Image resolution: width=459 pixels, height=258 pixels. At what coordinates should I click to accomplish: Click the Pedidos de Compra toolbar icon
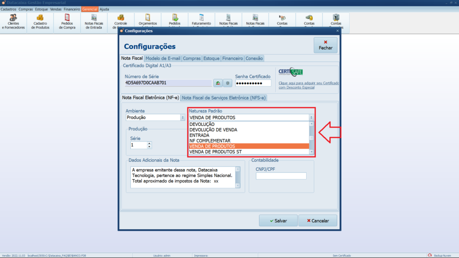(x=67, y=21)
